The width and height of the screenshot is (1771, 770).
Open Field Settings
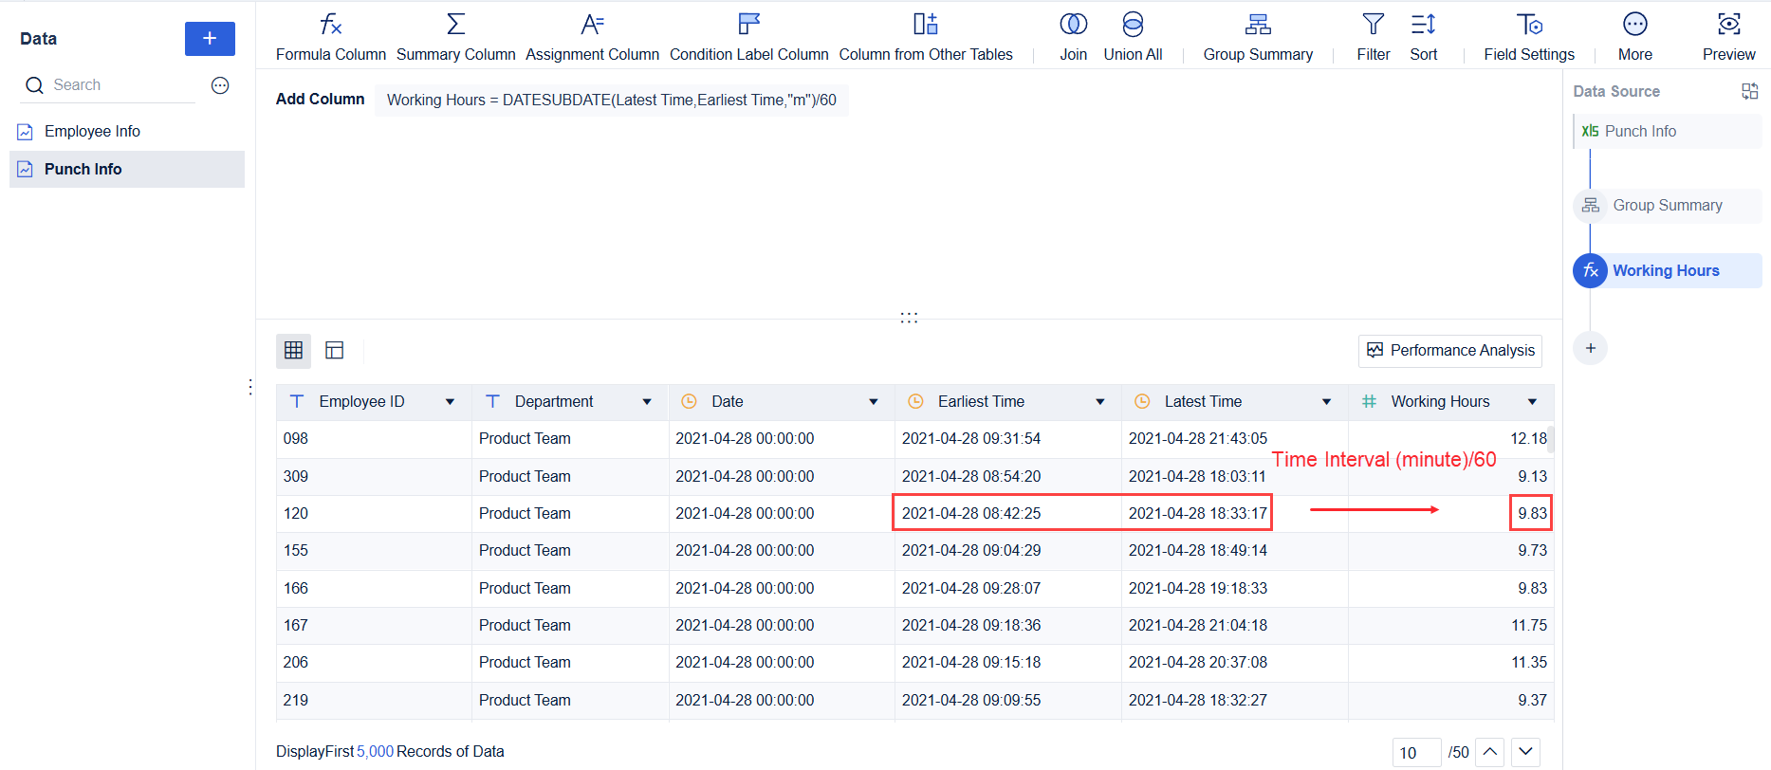tap(1528, 37)
